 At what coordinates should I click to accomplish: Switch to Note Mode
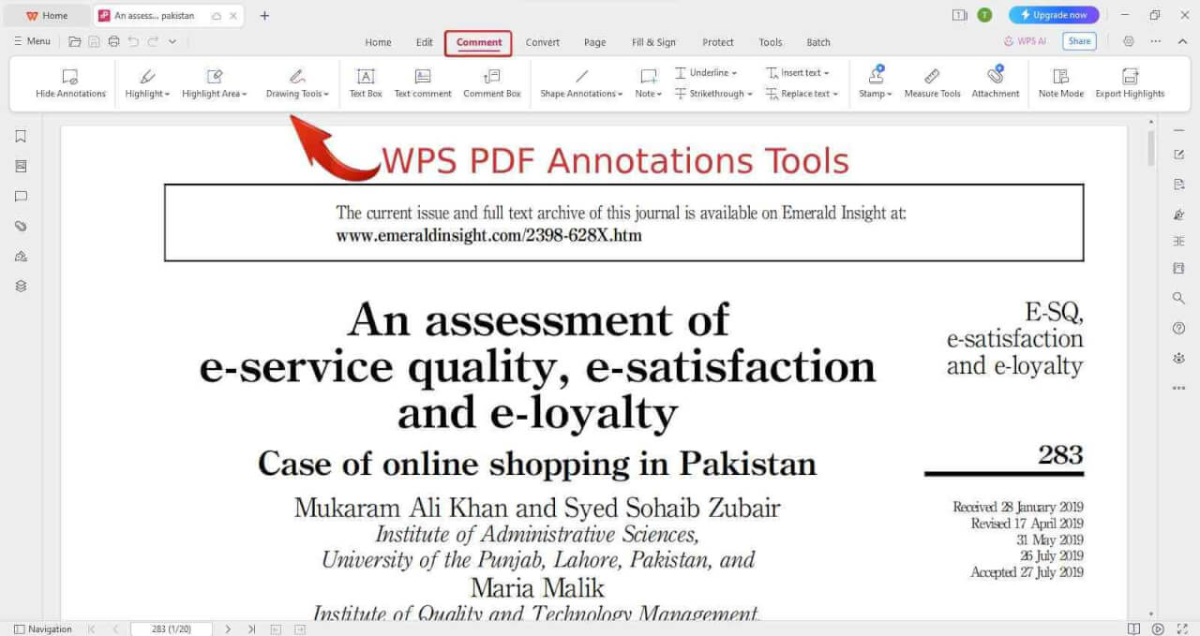(1061, 82)
